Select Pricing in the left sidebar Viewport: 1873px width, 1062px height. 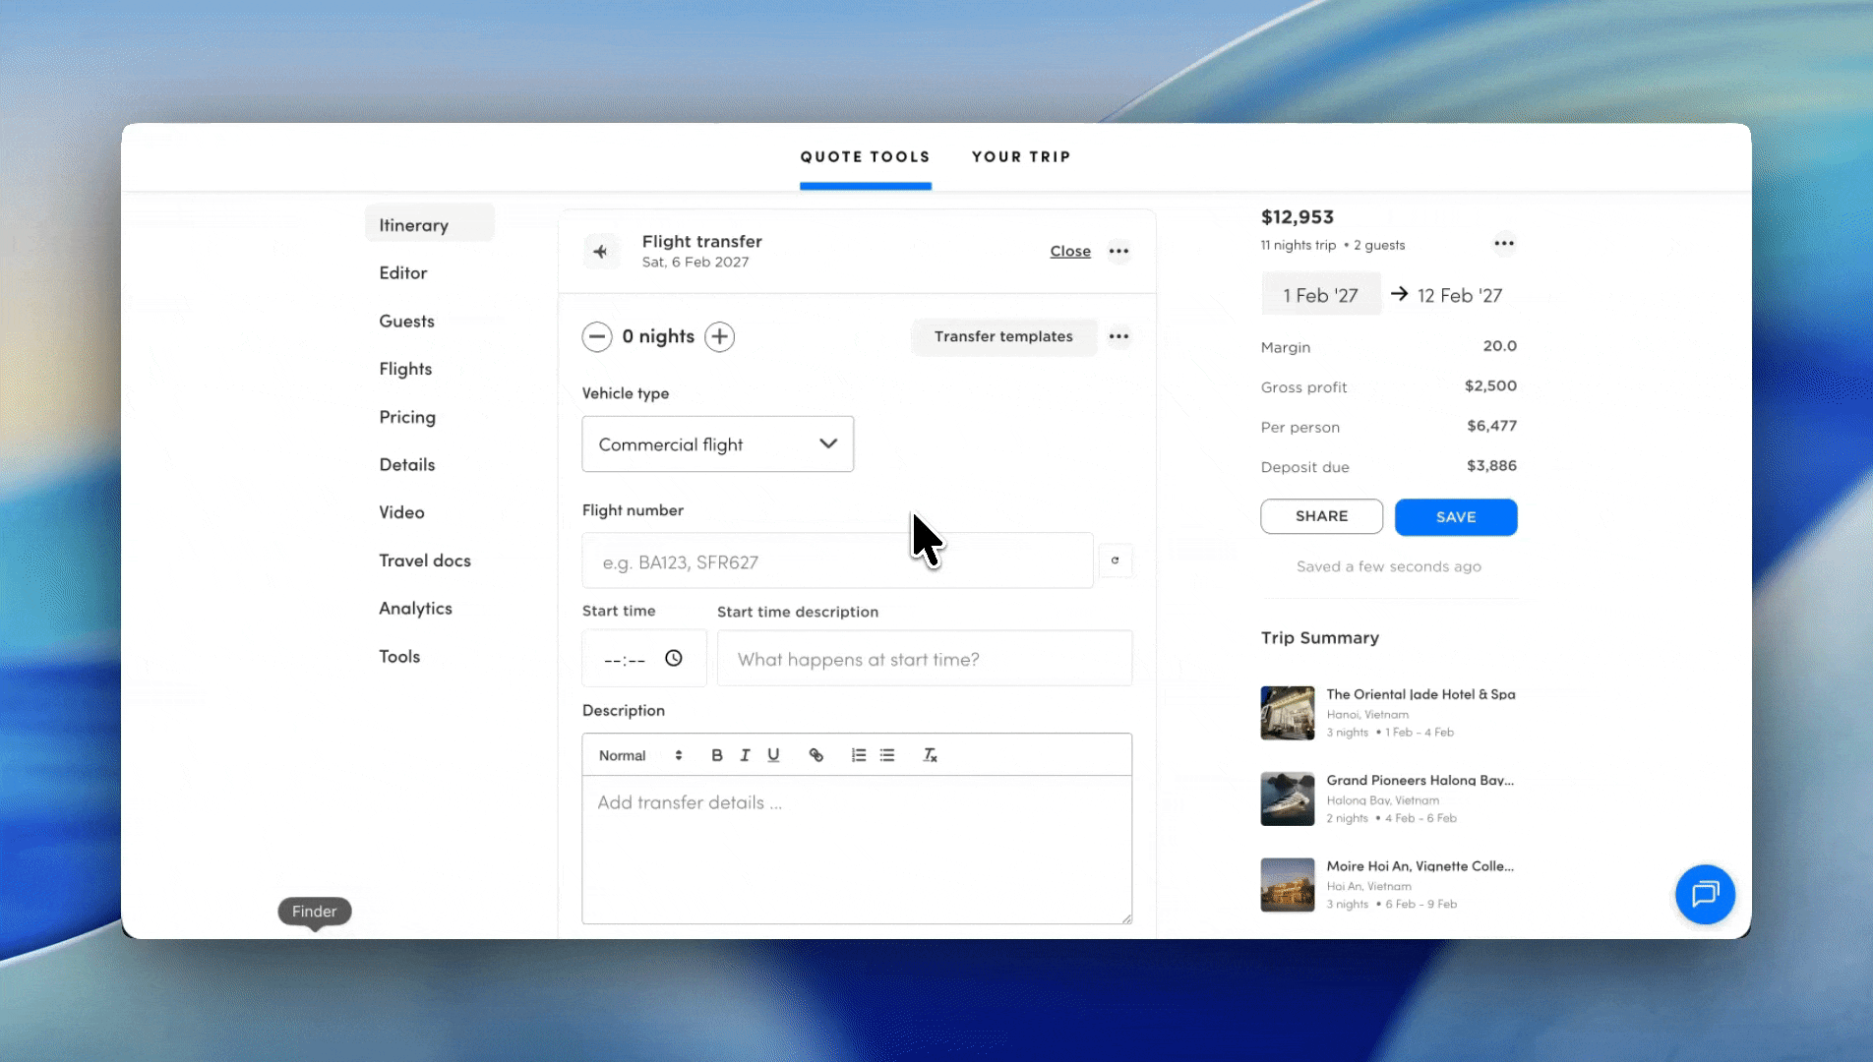coord(406,416)
